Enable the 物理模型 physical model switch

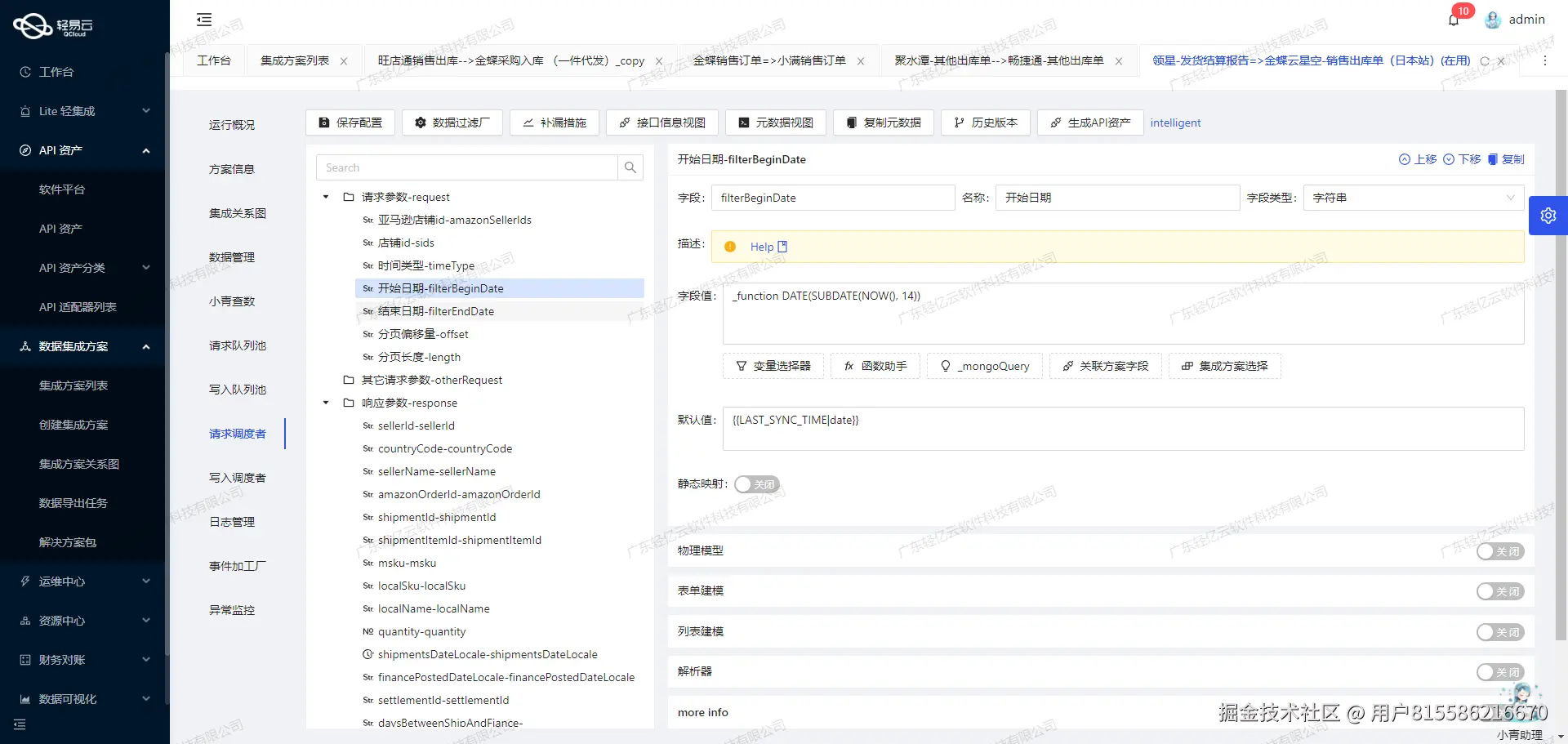pyautogui.click(x=1499, y=551)
